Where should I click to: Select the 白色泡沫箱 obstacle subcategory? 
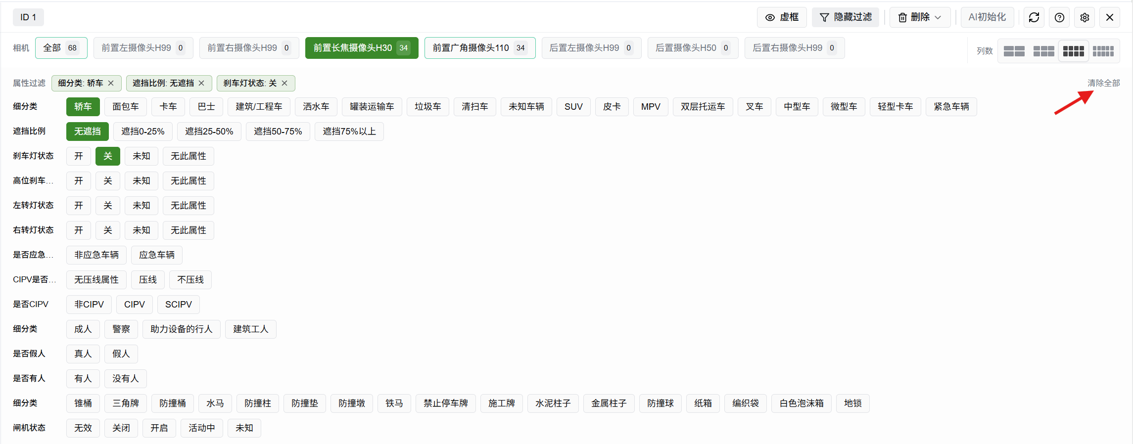(x=802, y=403)
